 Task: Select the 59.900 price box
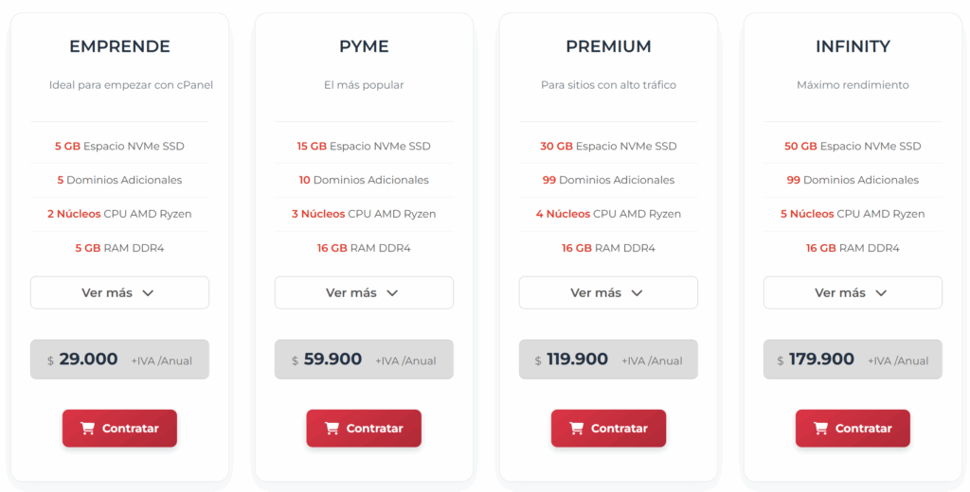click(x=364, y=360)
